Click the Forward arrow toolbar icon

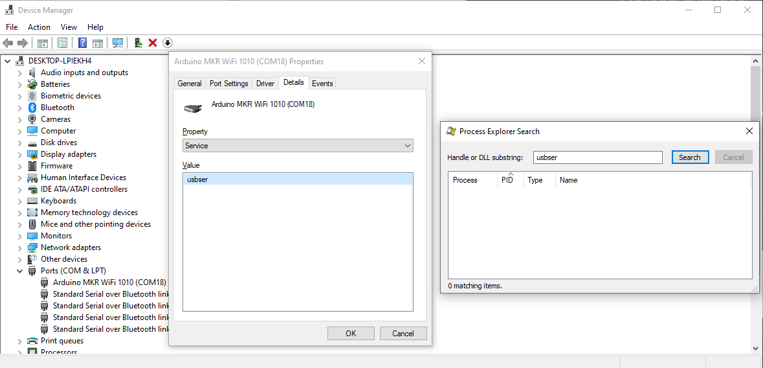(22, 43)
